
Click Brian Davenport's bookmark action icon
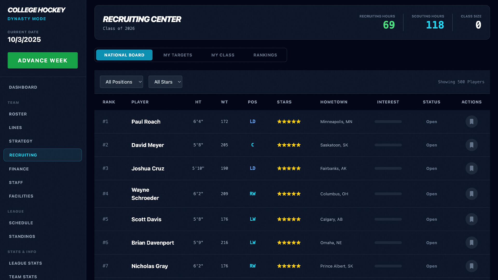coord(472,243)
